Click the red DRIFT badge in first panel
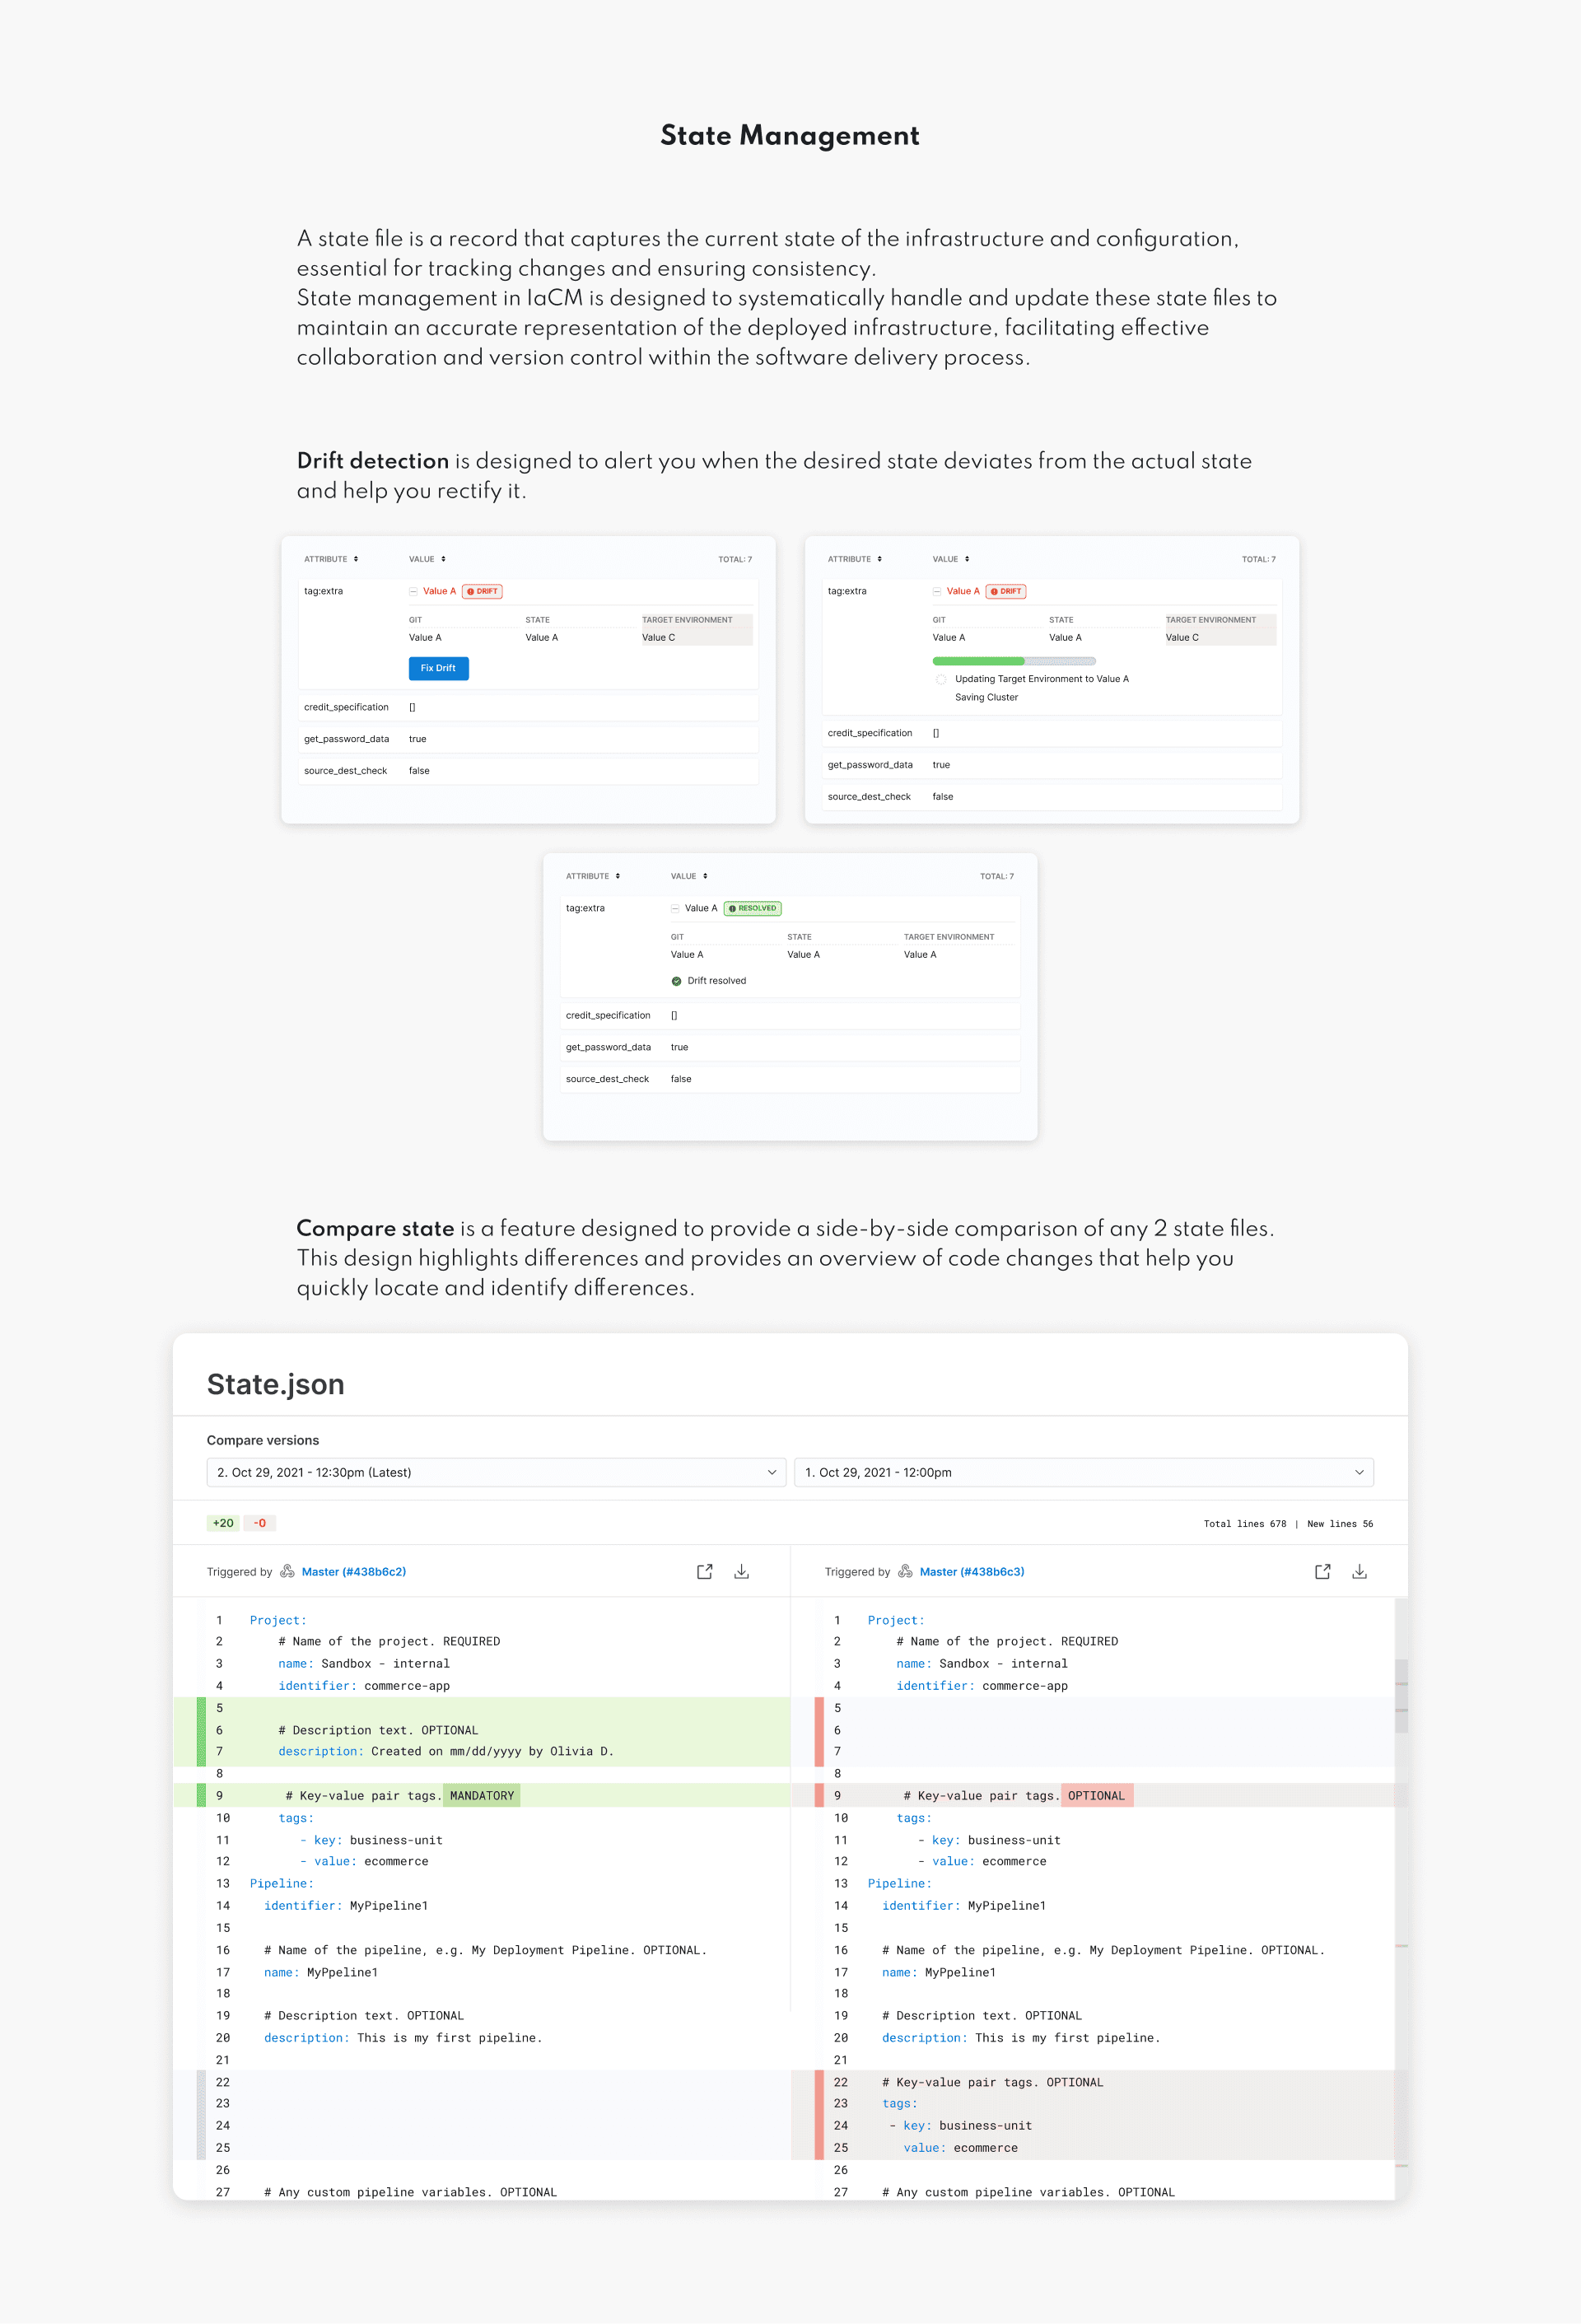This screenshot has height=2324, width=1581. tap(482, 591)
